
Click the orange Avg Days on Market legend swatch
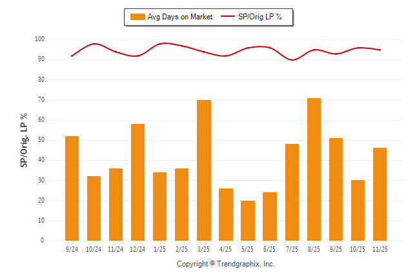[x=137, y=17]
